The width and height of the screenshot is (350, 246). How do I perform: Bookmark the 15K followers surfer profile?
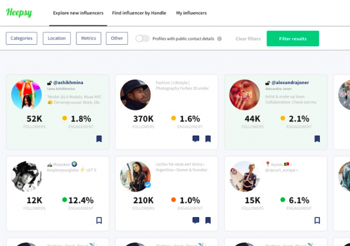coord(317,220)
